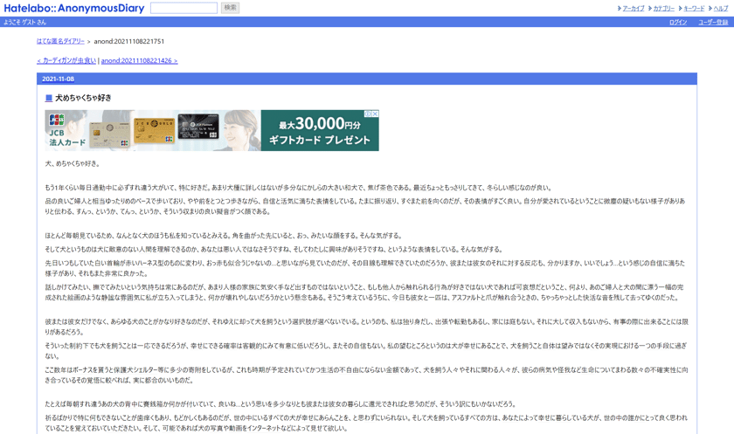Click the Hatelabo::AnonymousDiary site logo
The height and width of the screenshot is (434, 734).
point(74,8)
